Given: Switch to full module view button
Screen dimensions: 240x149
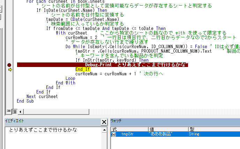Looking at the screenshot, I should [x=15, y=112].
